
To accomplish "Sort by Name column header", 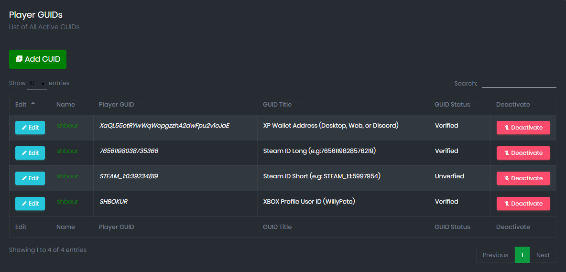I will coord(65,105).
